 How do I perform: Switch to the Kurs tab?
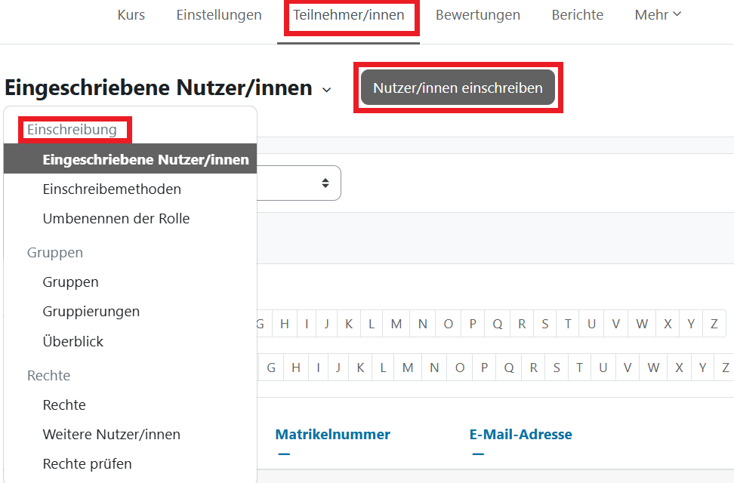(131, 15)
